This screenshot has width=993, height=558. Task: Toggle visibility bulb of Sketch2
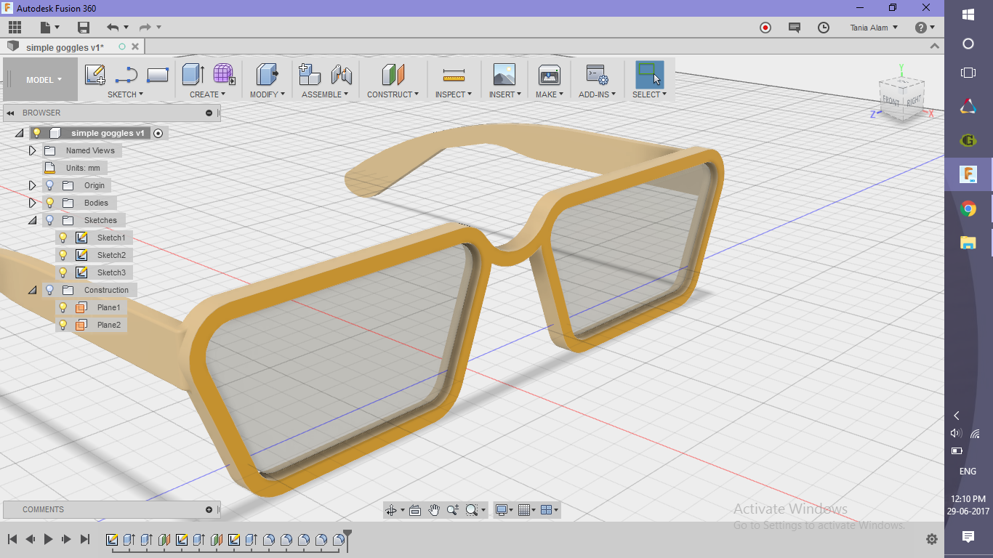click(x=63, y=255)
